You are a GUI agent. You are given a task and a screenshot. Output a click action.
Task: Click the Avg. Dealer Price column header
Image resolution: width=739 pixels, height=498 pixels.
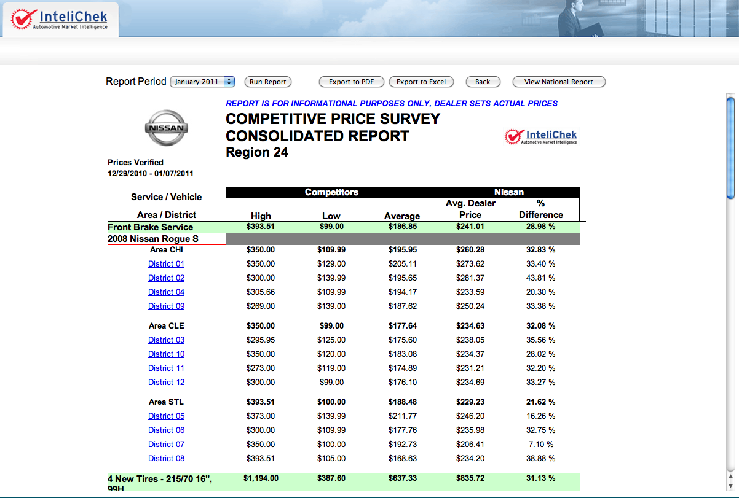pos(470,209)
